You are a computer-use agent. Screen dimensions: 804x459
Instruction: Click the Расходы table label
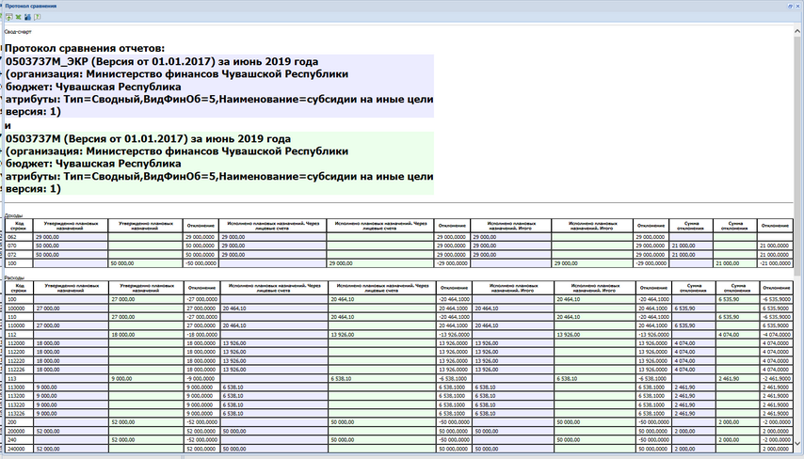(14, 277)
